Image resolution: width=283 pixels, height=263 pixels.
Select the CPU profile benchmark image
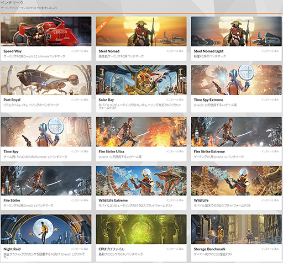(141, 229)
